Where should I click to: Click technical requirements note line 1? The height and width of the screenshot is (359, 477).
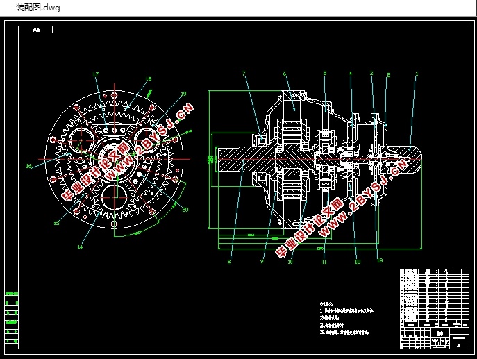[x=346, y=311]
